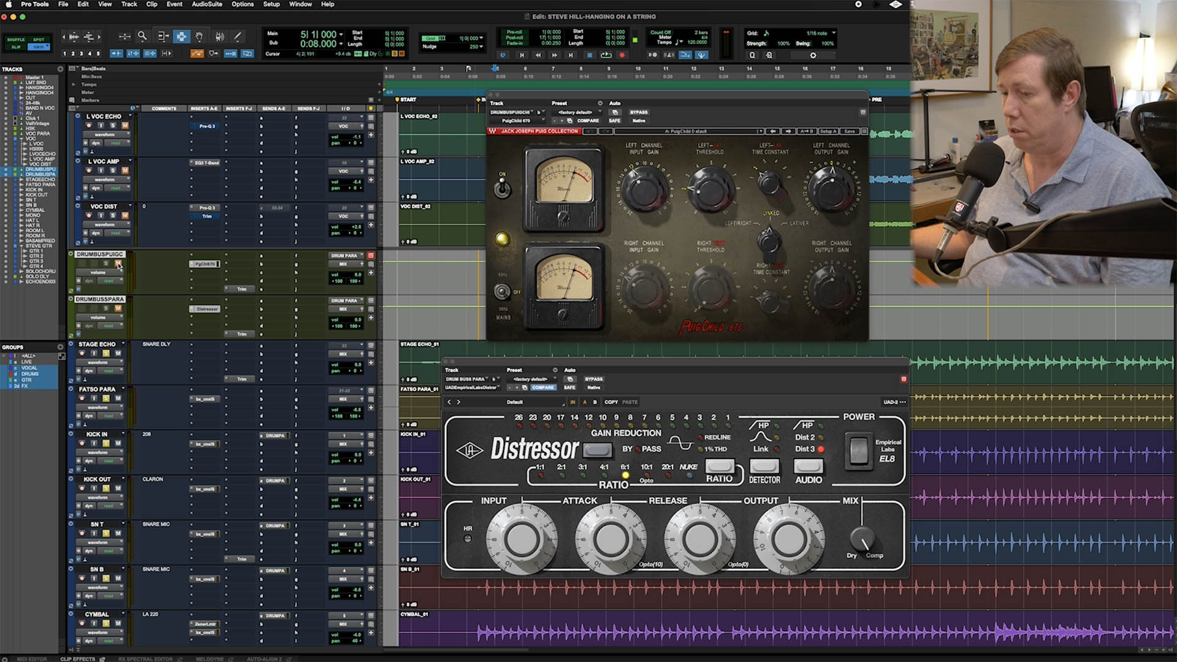The width and height of the screenshot is (1177, 662).
Task: Switch to CLIP EFFECTS tab
Action: 77,659
